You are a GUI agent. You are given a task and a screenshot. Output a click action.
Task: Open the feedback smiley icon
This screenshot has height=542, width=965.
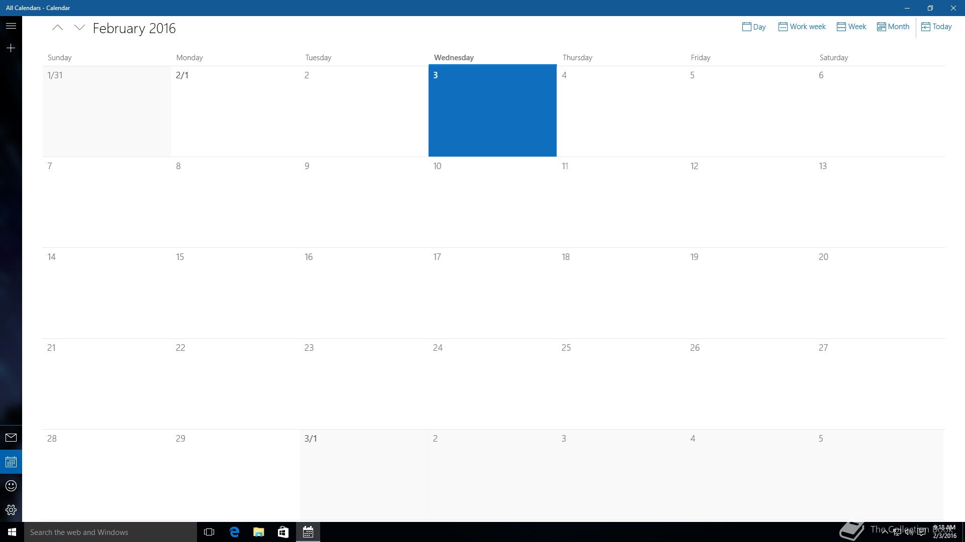(x=11, y=486)
